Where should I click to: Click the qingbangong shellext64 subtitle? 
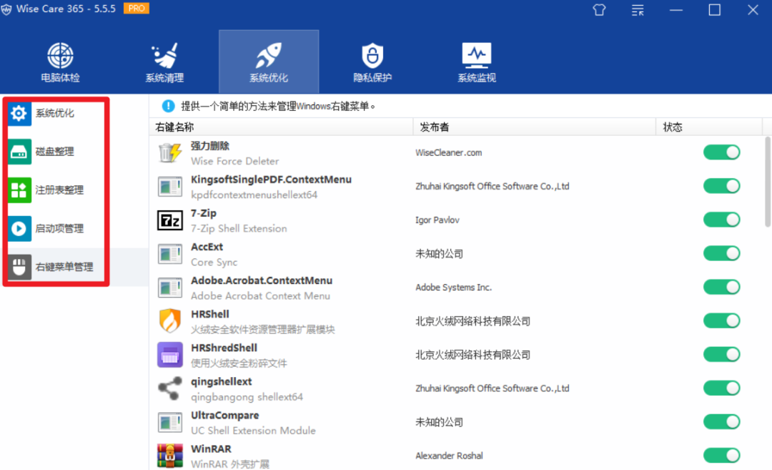[x=247, y=397]
